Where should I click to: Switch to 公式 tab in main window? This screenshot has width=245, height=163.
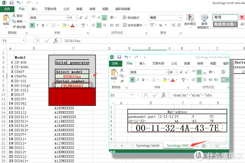[66, 9]
